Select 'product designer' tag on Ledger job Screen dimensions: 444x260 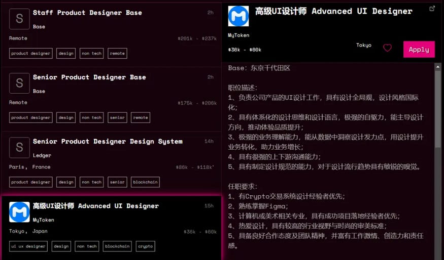coord(31,182)
